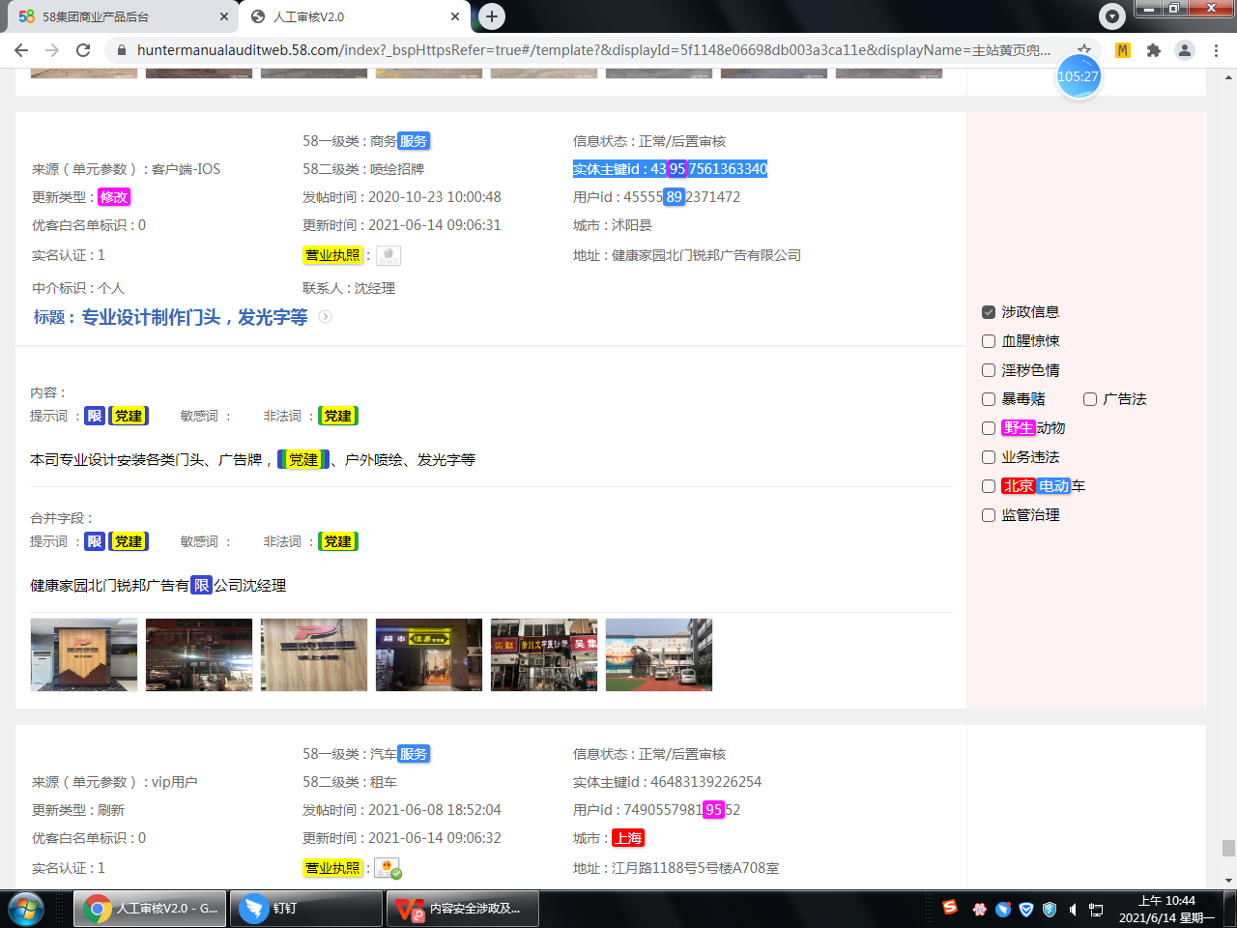1237x928 pixels.
Task: Open the Chrome profile avatar menu
Action: pos(1185,50)
